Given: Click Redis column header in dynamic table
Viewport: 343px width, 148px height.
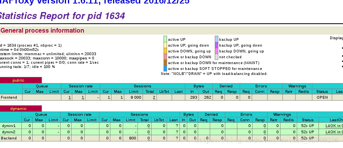Looking at the screenshot, I should [289, 120].
